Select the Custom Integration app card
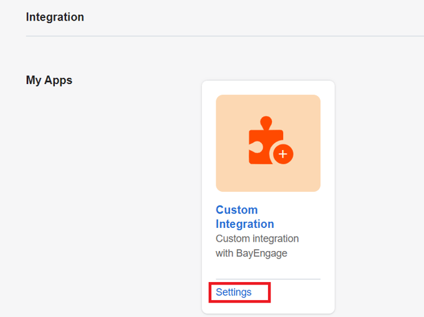 point(268,197)
